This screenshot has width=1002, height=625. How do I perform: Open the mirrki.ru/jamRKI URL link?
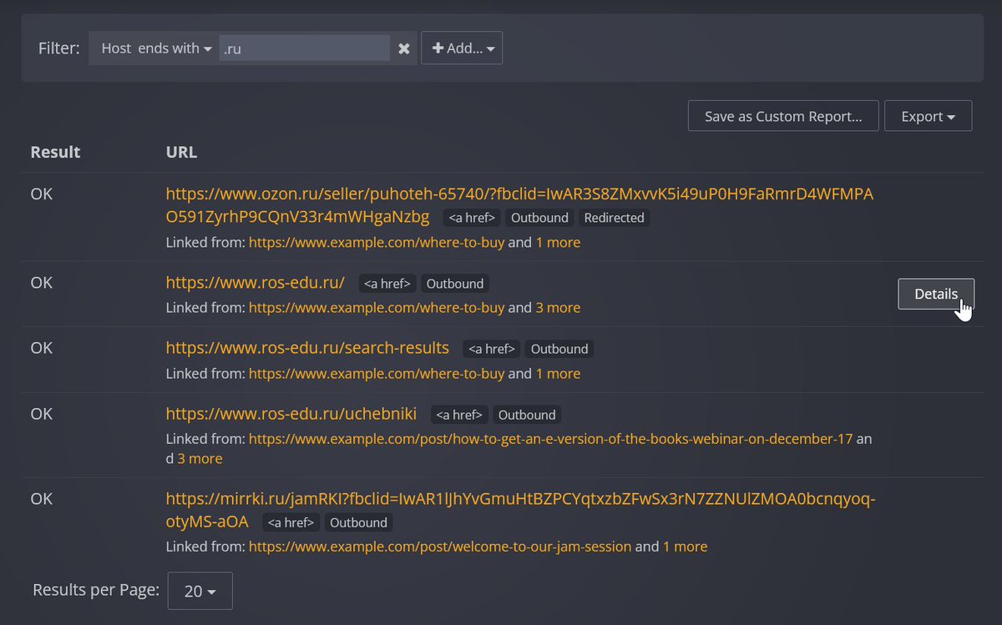(x=520, y=510)
